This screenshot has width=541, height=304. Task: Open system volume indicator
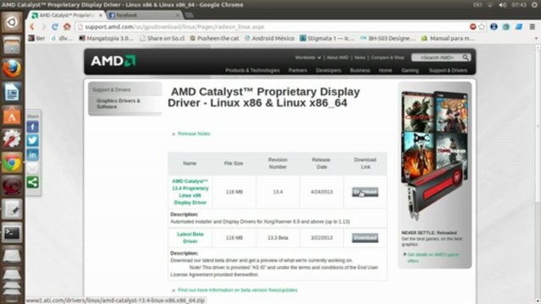tap(502, 5)
